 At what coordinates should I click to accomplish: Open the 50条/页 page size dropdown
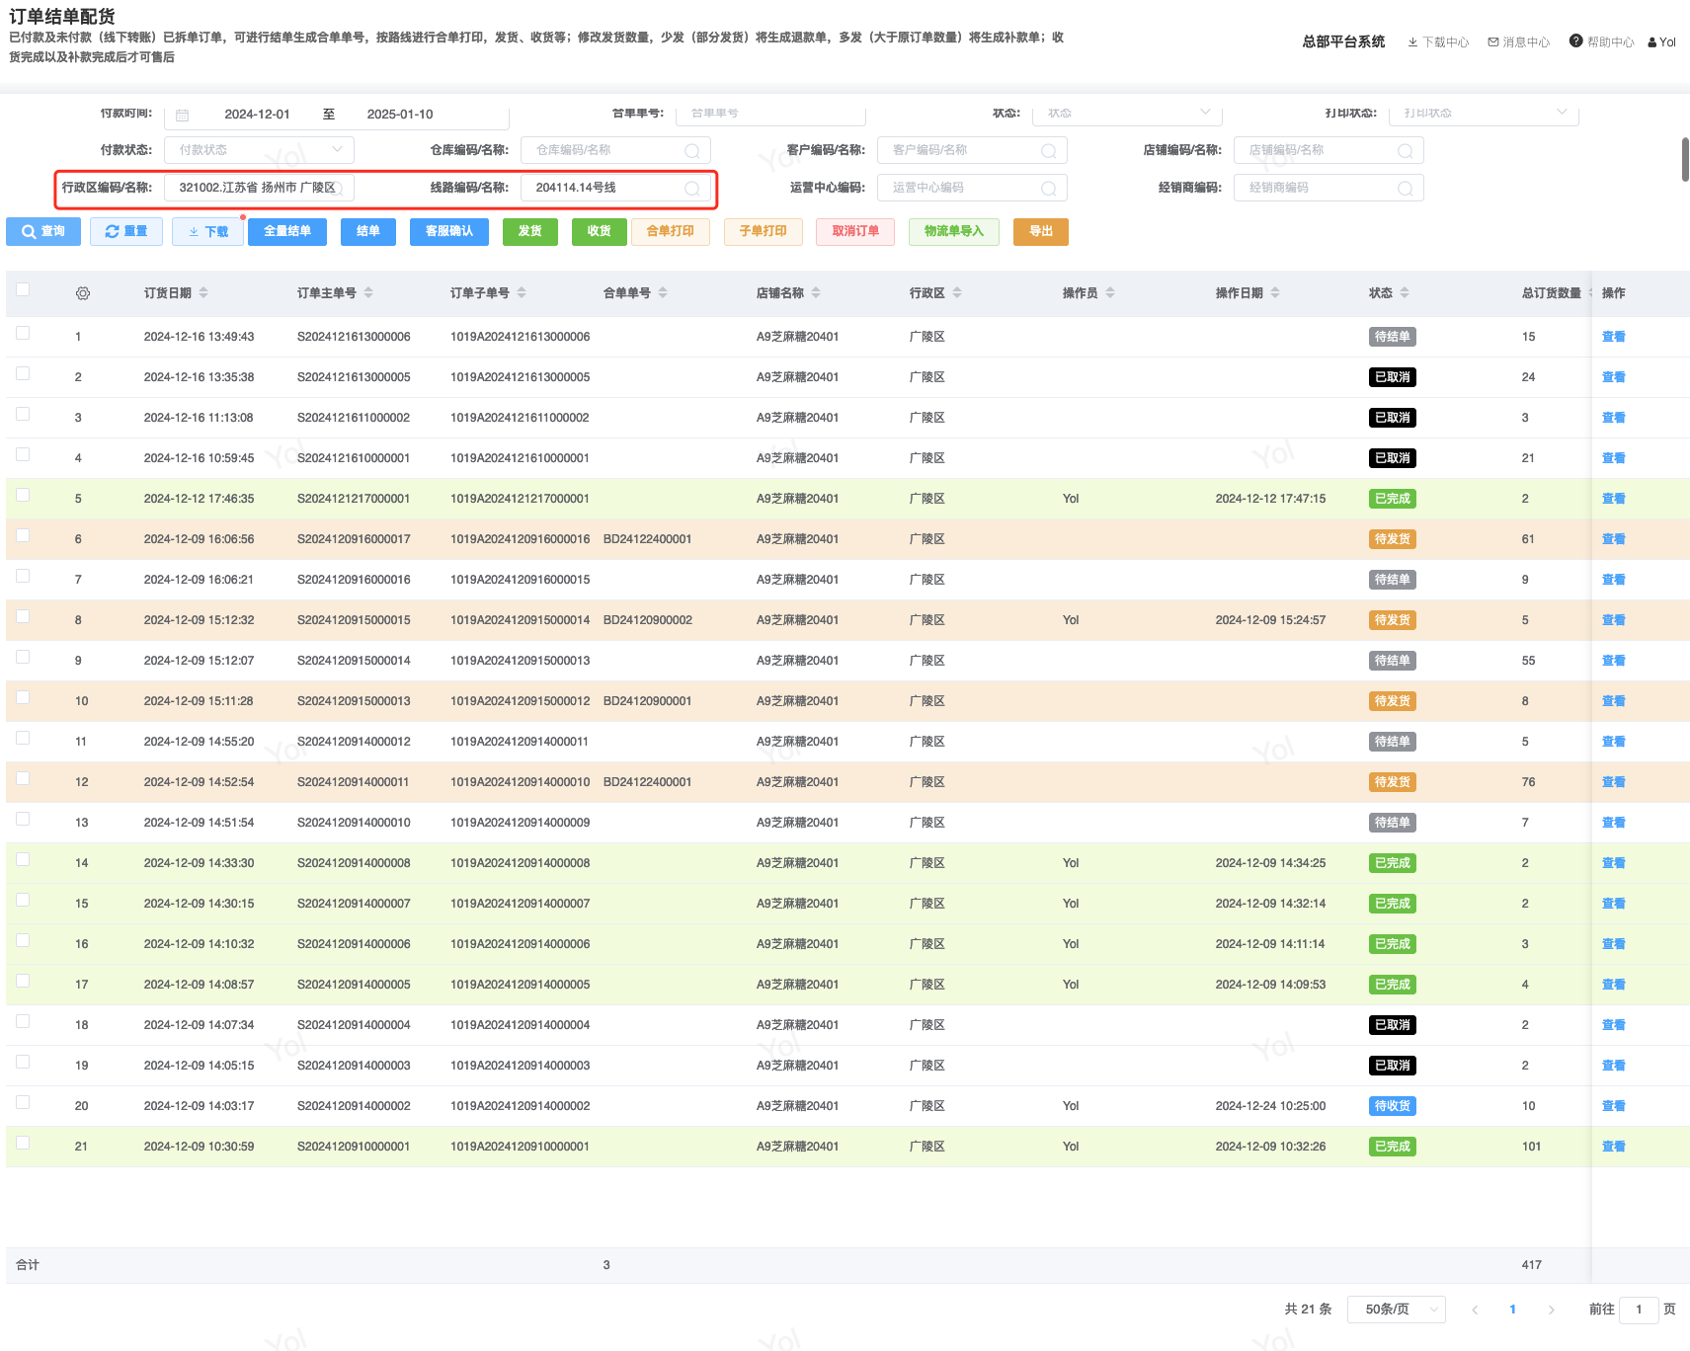coord(1398,1310)
